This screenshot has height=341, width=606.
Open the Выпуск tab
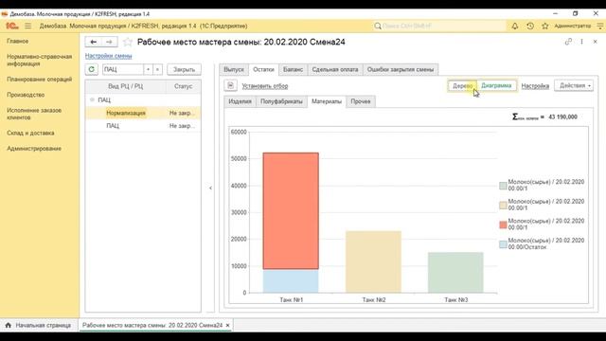(x=234, y=69)
